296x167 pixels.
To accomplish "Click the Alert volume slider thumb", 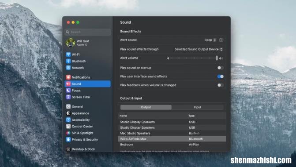I will tap(217, 58).
